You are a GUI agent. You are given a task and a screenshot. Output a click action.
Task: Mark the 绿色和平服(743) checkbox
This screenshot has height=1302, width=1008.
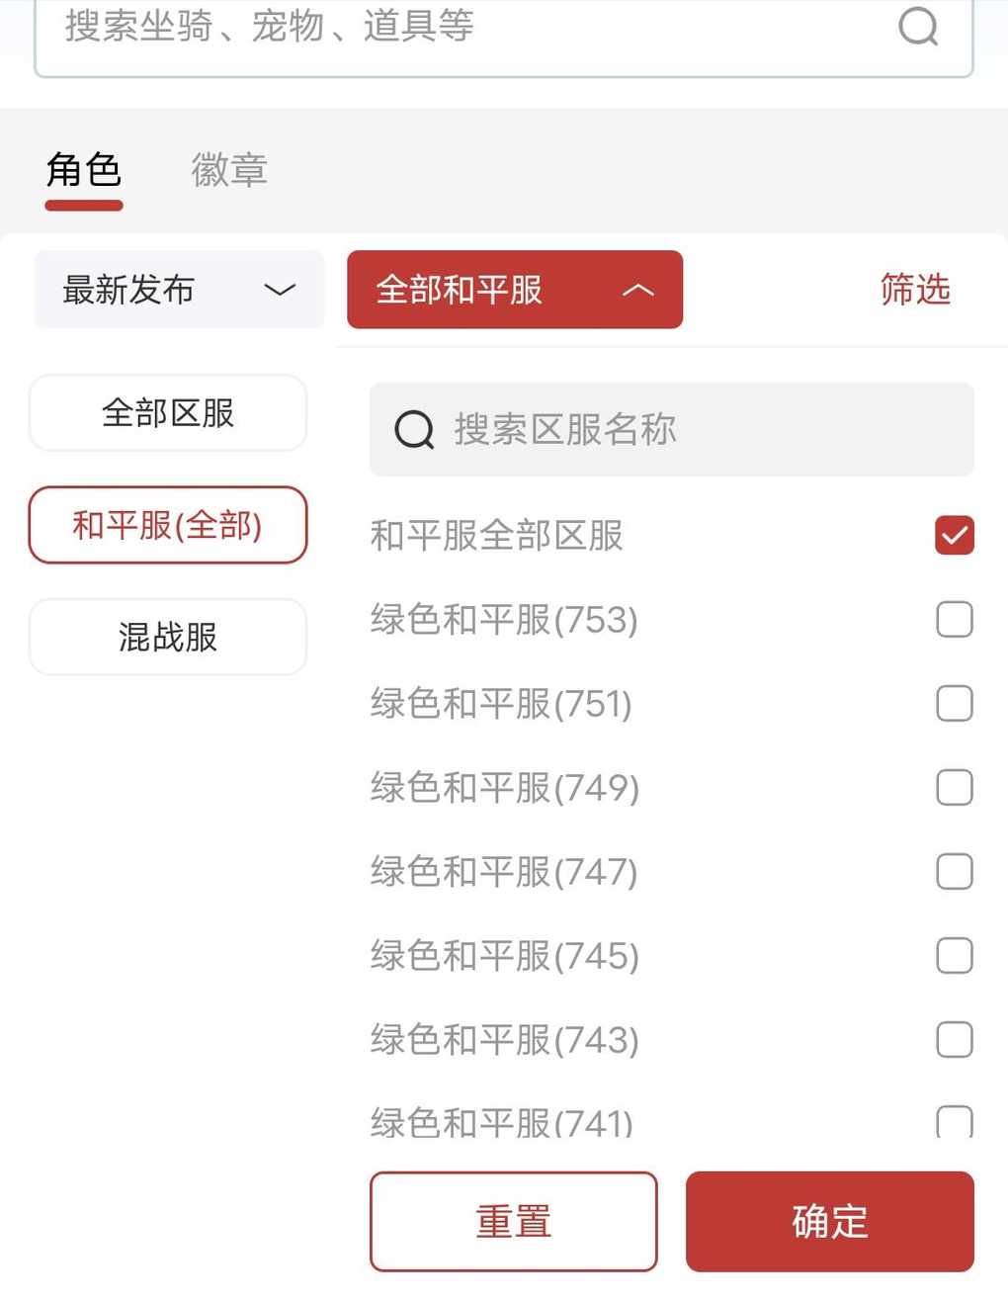954,1040
